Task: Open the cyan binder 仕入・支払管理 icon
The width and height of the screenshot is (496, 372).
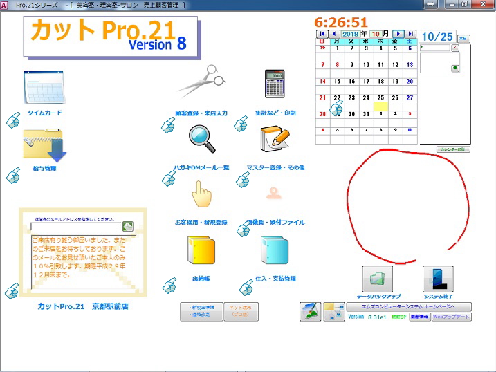Action: [x=275, y=250]
